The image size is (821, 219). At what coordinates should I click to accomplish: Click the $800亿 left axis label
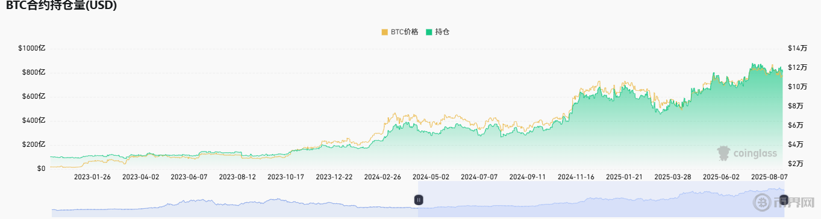[x=34, y=72]
